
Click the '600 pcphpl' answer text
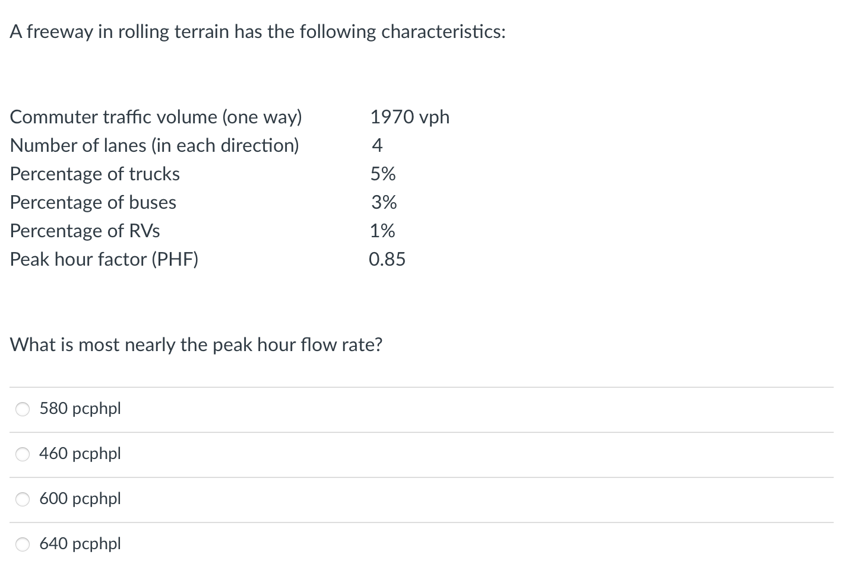point(80,499)
